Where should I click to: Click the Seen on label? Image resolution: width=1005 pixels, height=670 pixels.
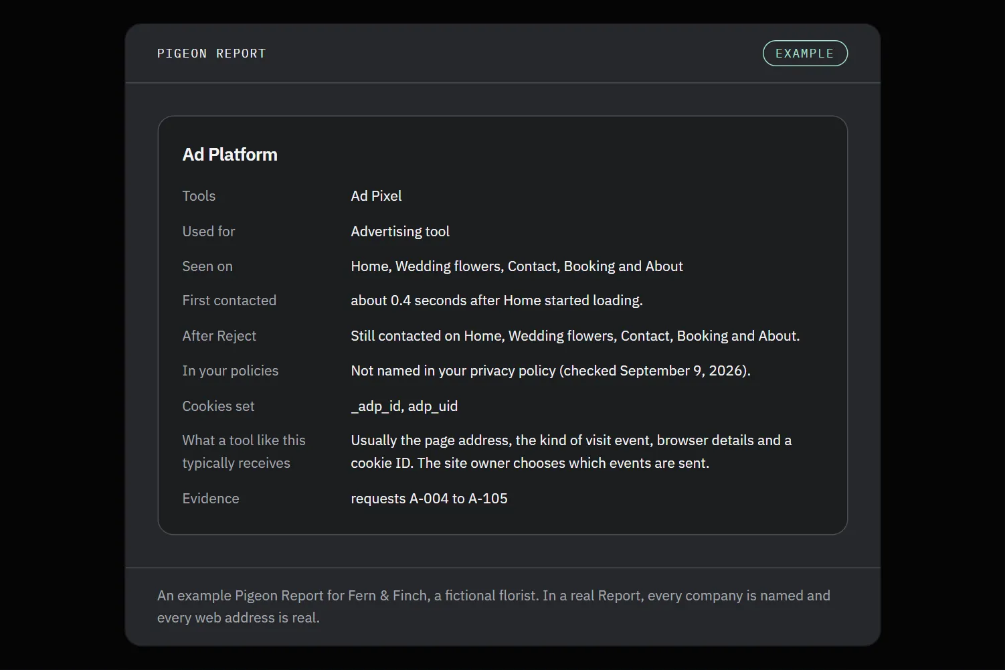207,266
